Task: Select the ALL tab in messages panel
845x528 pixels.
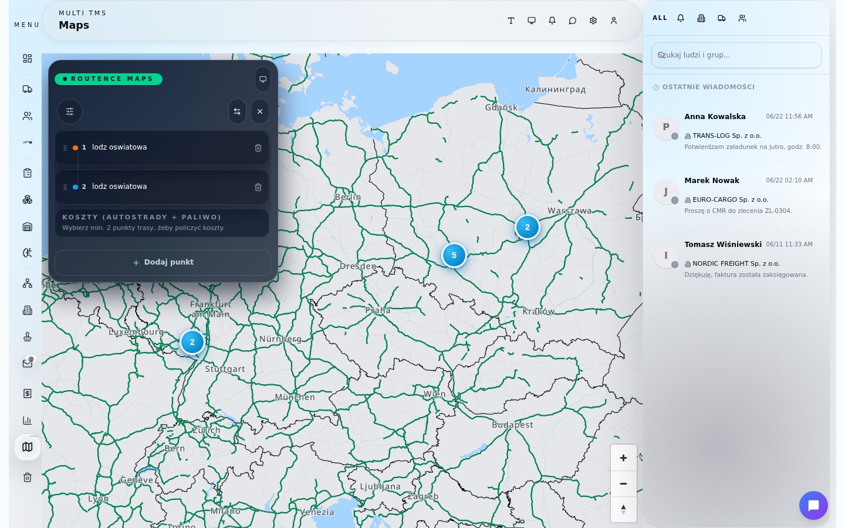Action: pos(660,18)
